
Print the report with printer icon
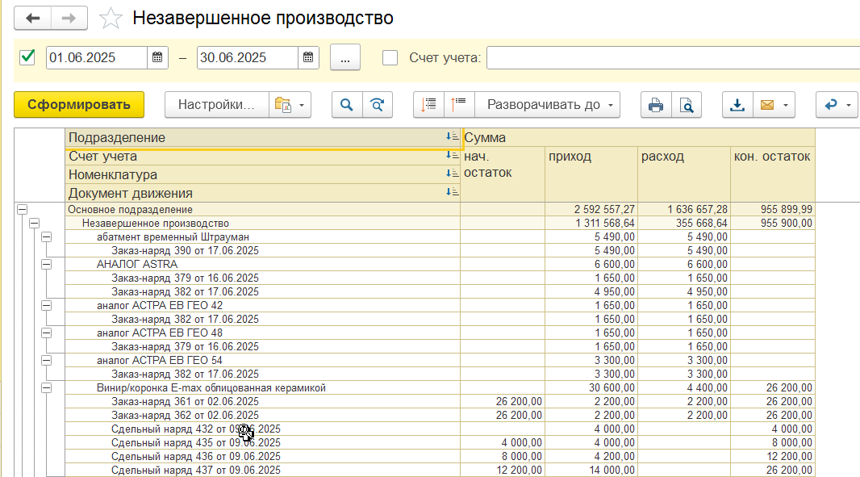656,104
